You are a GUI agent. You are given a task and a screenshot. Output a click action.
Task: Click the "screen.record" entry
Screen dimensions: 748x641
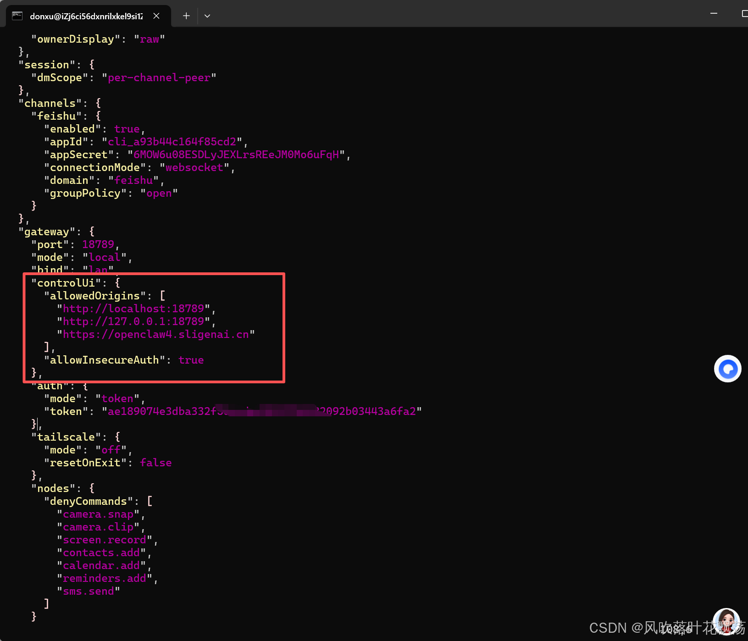105,540
